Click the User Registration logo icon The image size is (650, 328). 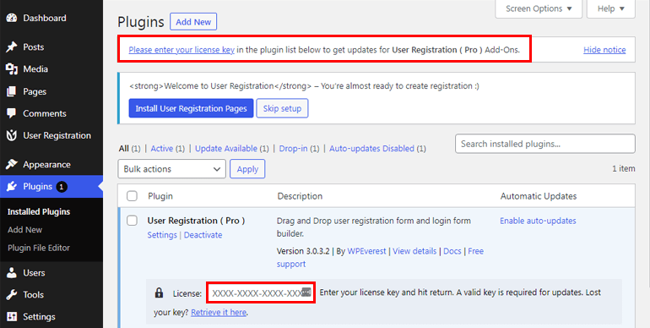click(x=12, y=136)
